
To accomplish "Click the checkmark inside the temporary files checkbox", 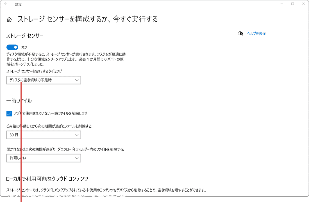I will [x=9, y=113].
